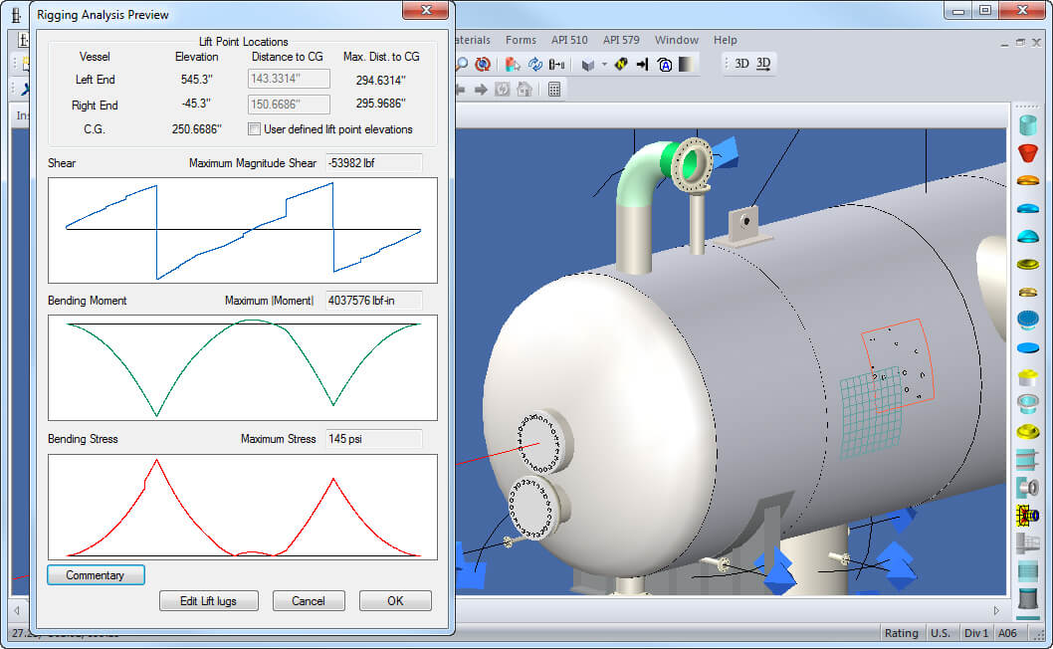
Task: Select the cylinder shell component icon
Action: [x=1028, y=125]
